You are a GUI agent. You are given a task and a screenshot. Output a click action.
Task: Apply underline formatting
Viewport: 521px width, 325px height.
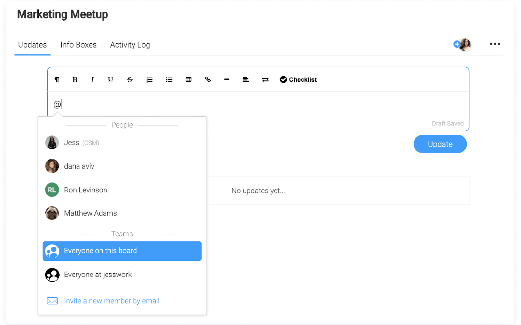[x=110, y=79]
